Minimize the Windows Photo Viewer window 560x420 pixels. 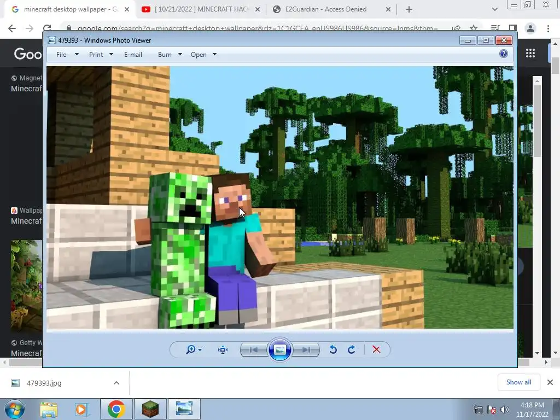coord(468,40)
